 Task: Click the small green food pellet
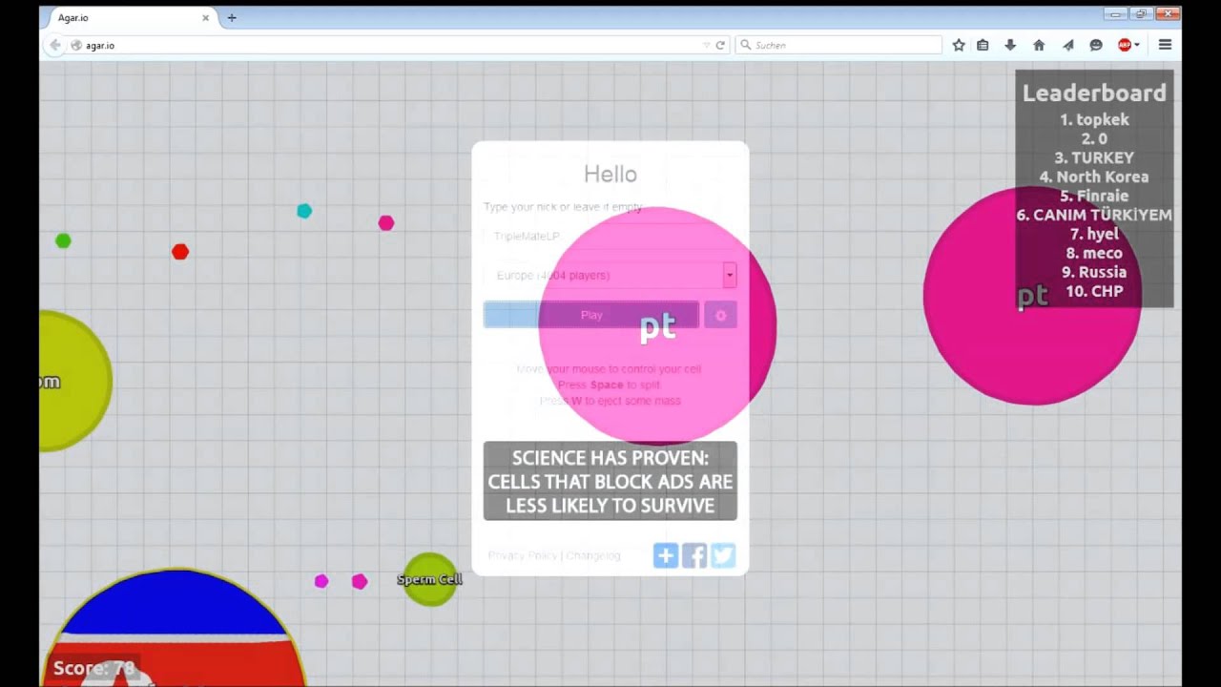tap(63, 240)
